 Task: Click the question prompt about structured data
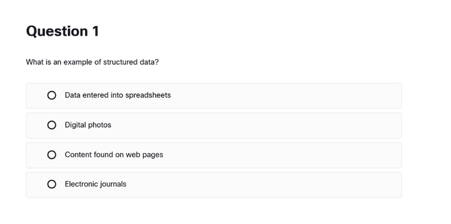[x=93, y=62]
